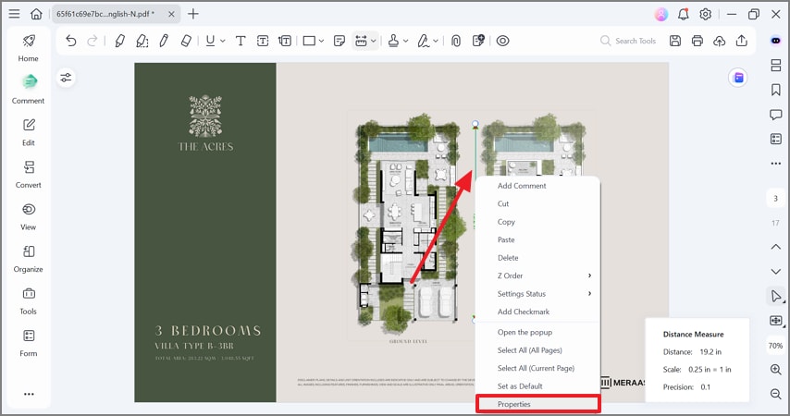
Task: Expand the signature dropdown arrow
Action: pyautogui.click(x=436, y=42)
